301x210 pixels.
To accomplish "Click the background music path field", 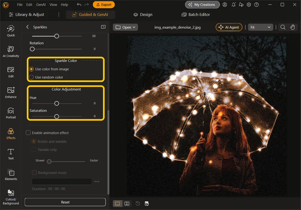I will 62,181.
